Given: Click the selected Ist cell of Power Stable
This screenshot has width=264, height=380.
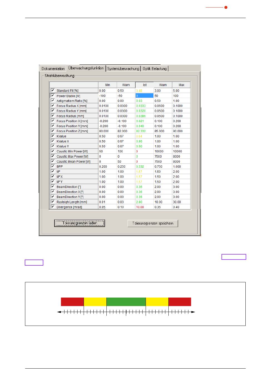Looking at the screenshot, I should 145,96.
